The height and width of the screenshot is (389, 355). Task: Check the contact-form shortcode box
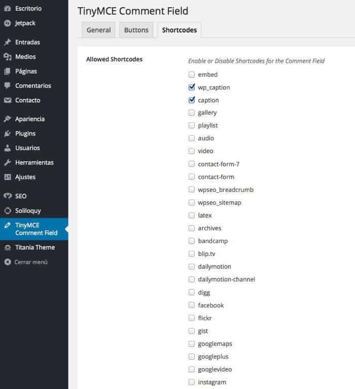[192, 176]
